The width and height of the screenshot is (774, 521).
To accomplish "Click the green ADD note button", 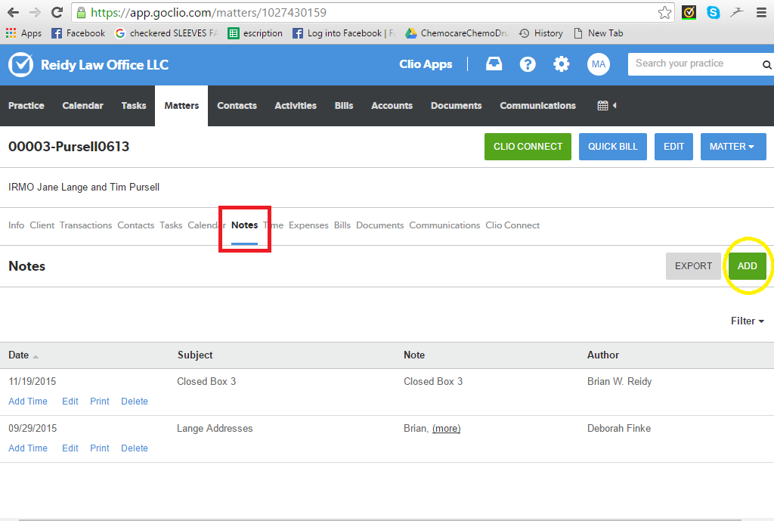I will tap(748, 266).
